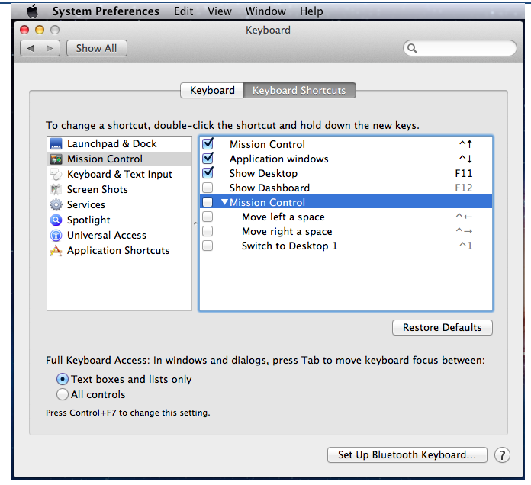Check the highlighted Mission Control group checkbox

click(208, 202)
